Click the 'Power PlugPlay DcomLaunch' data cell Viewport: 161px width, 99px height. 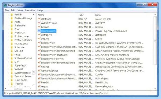[x=111, y=31]
